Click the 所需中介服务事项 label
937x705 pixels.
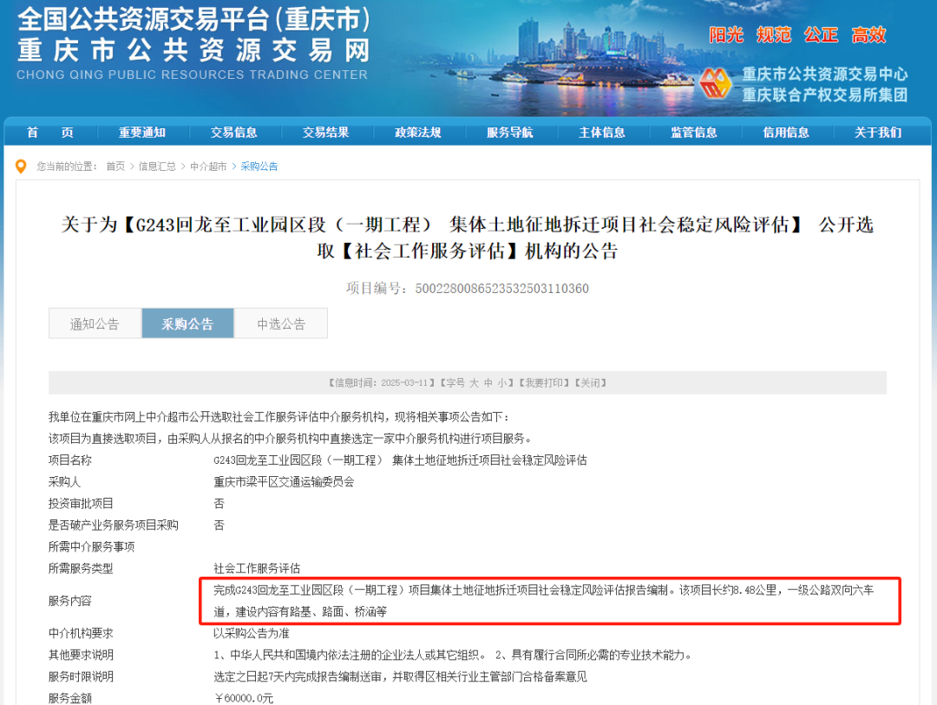click(x=91, y=546)
